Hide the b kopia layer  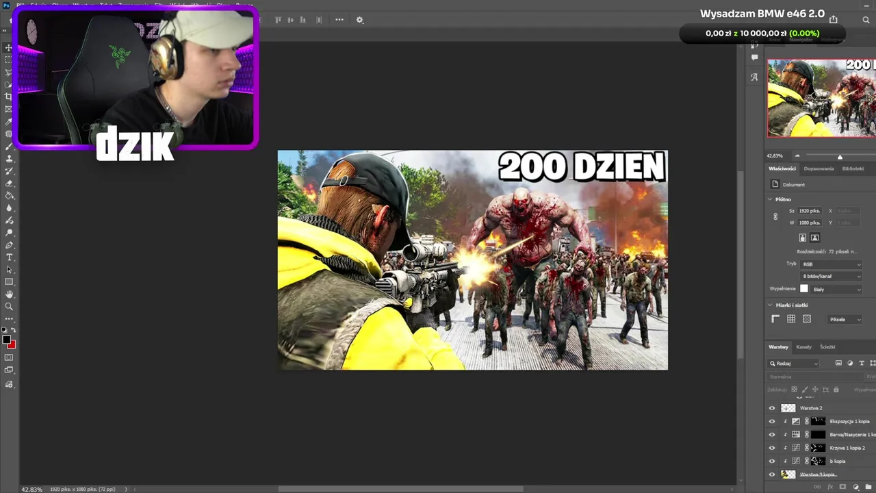click(x=772, y=461)
